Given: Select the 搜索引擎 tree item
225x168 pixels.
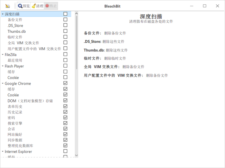Looking at the screenshot, I should pyautogui.click(x=15, y=123).
